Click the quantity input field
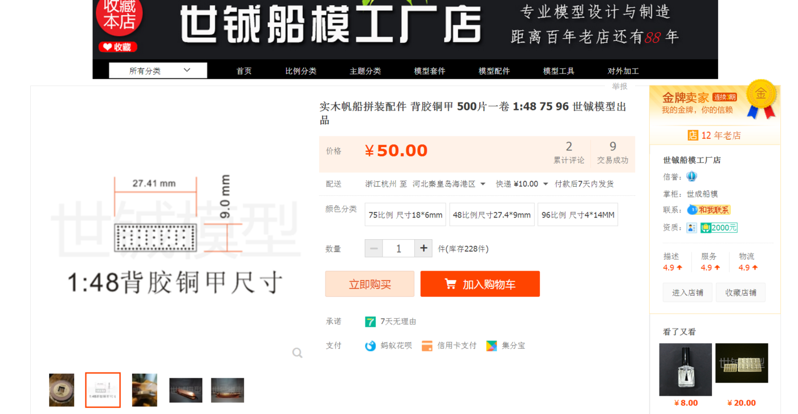Viewport: 798px width, 414px height. 398,248
